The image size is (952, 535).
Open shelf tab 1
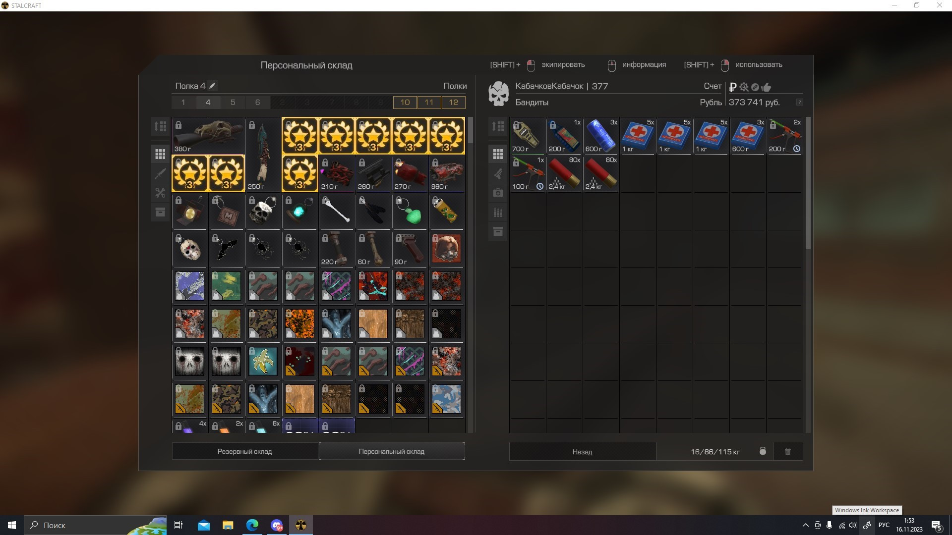(183, 102)
